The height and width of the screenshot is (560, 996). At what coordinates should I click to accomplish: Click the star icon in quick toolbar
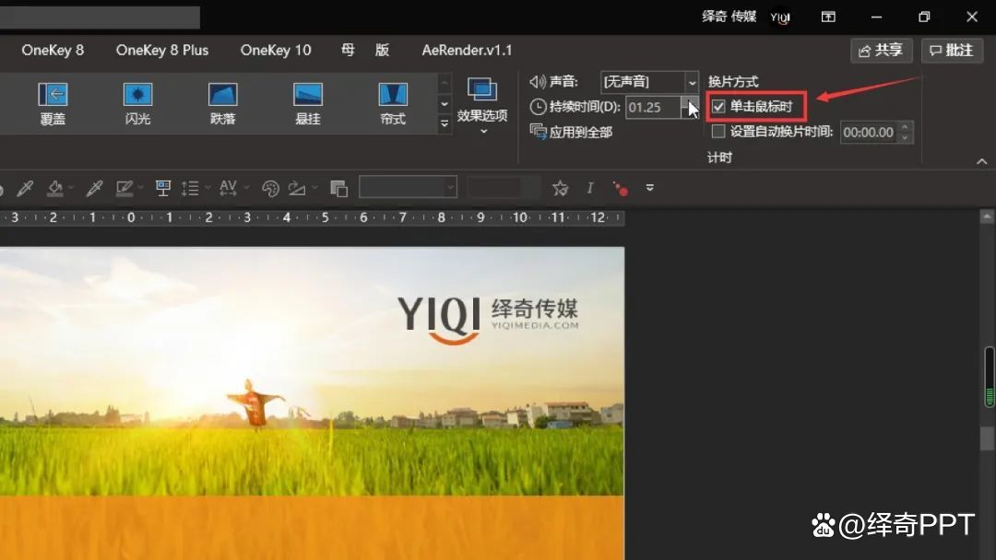point(560,188)
